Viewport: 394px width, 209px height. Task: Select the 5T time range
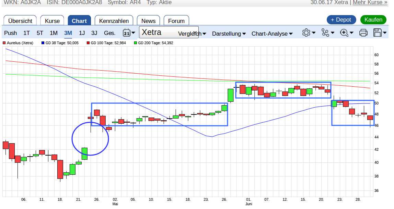pyautogui.click(x=40, y=33)
